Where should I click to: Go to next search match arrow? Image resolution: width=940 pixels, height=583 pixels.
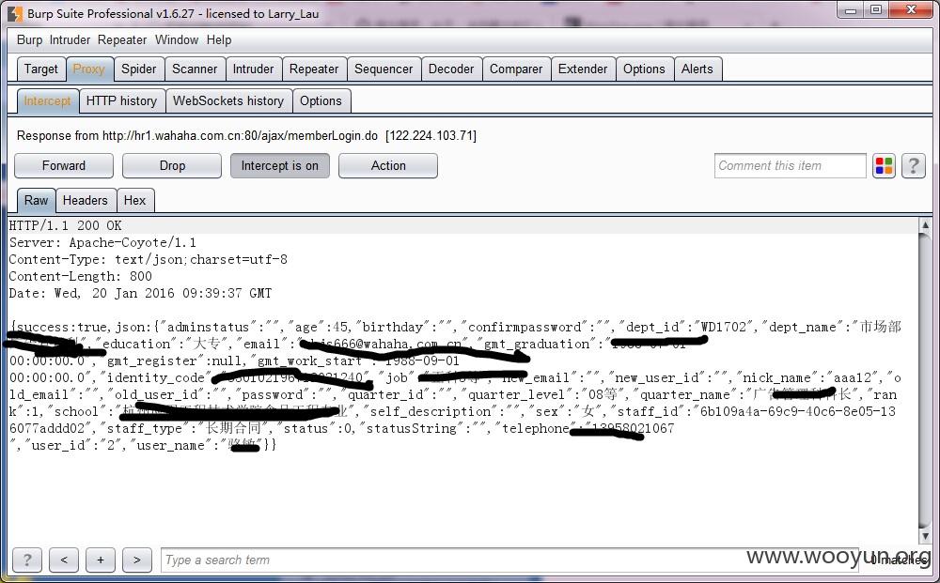[137, 560]
